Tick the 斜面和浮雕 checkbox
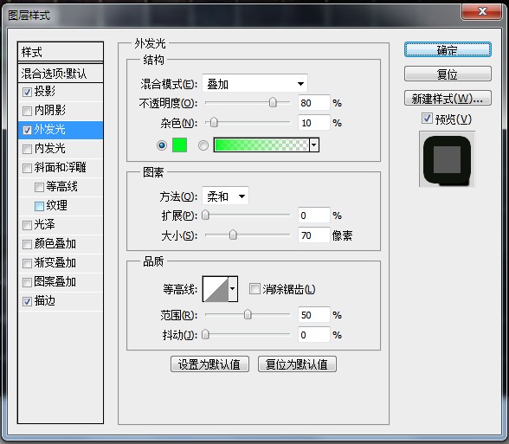Viewport: 509px width, 444px height. [x=27, y=168]
